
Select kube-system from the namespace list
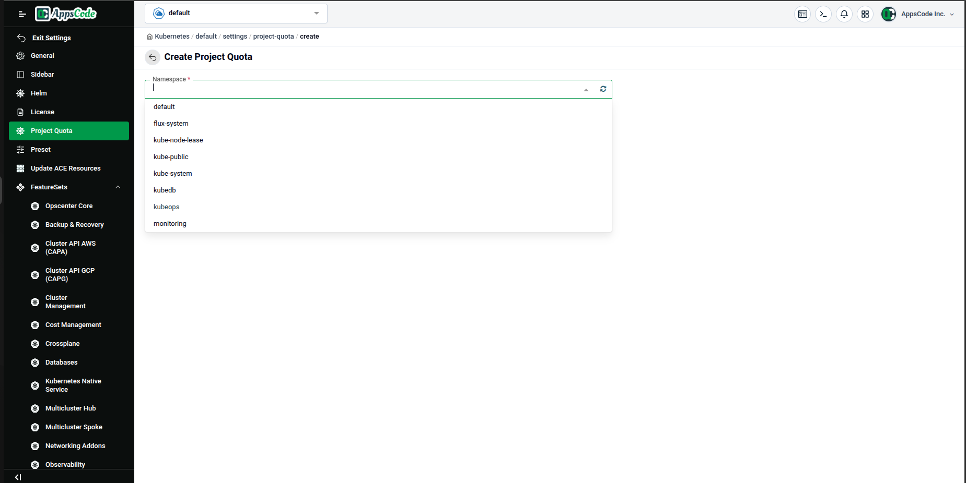(x=173, y=173)
